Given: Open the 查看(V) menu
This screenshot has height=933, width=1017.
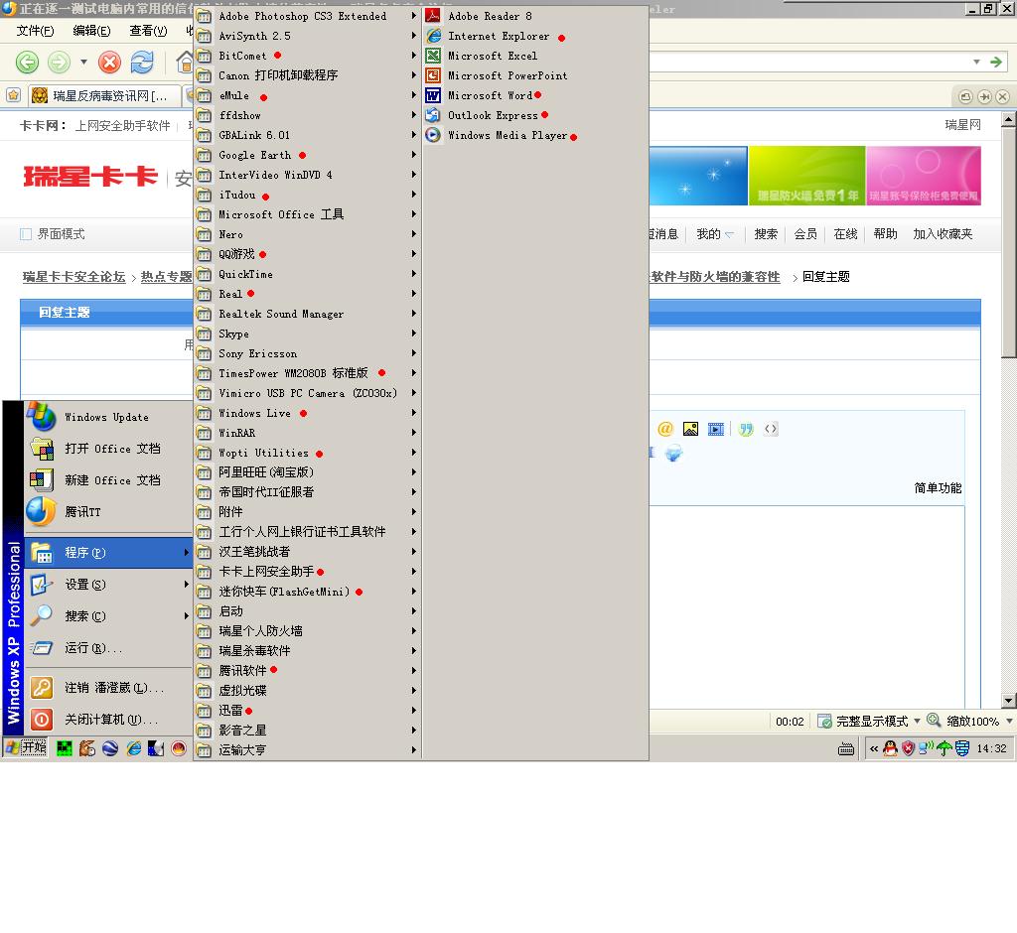Looking at the screenshot, I should (x=148, y=31).
